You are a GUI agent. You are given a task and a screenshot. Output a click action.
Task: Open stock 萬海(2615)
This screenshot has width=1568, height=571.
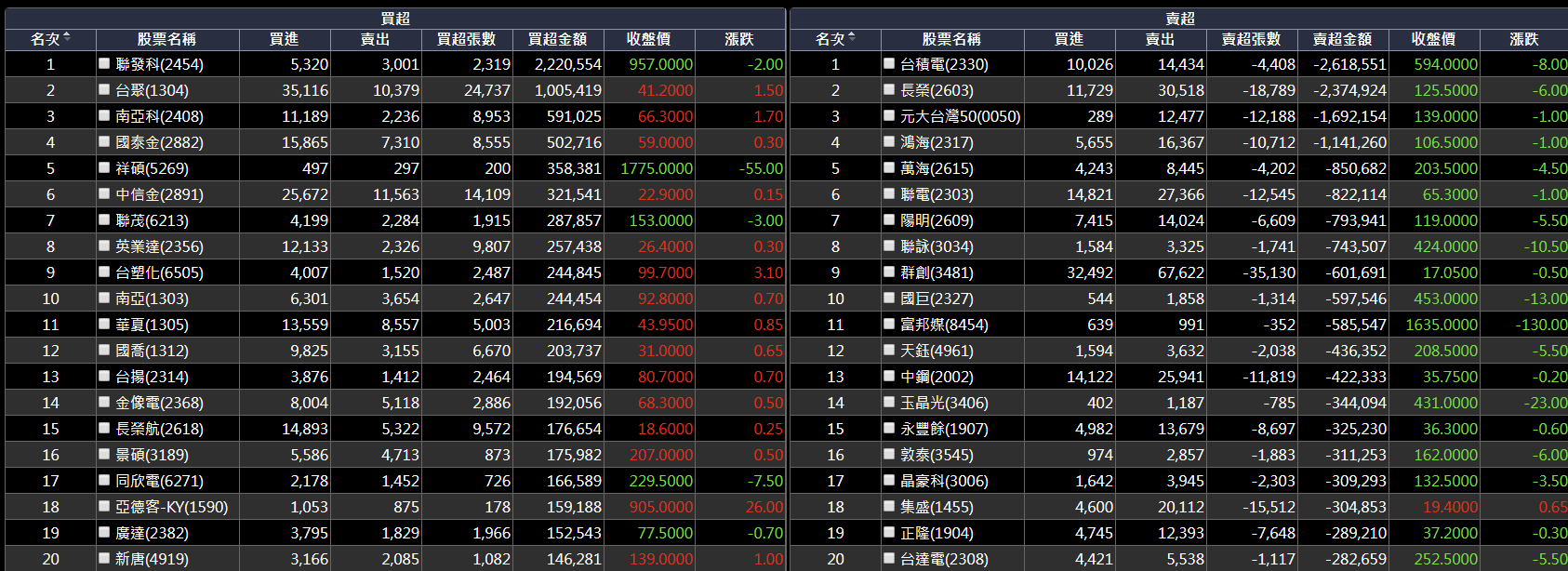click(x=937, y=168)
